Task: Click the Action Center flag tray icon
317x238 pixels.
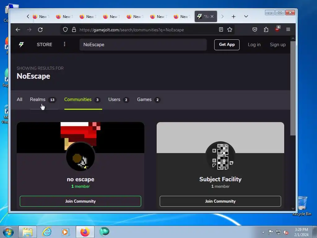Action: 271,232
